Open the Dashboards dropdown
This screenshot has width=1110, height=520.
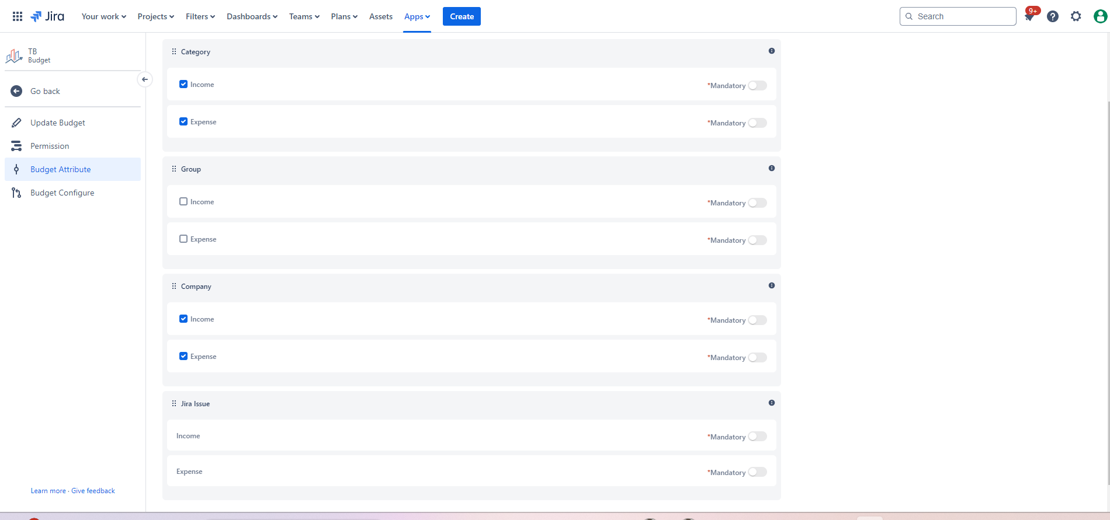click(252, 16)
